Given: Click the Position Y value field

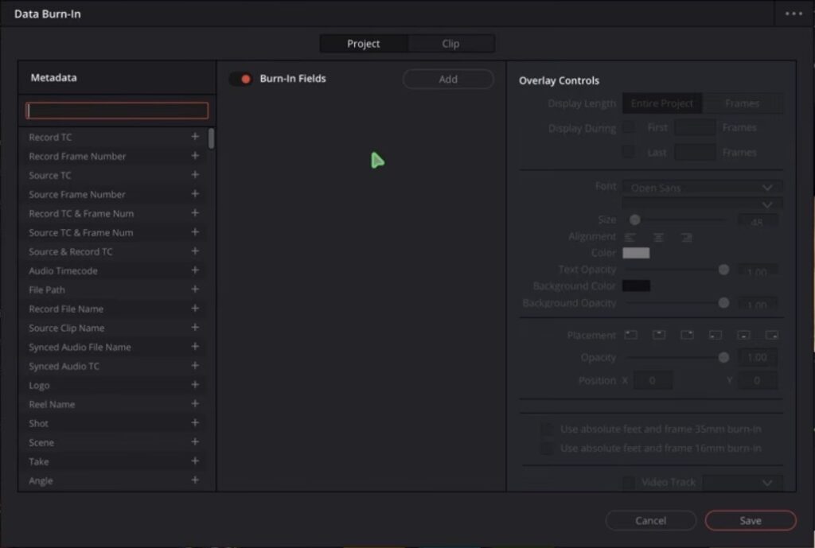Looking at the screenshot, I should [x=757, y=380].
